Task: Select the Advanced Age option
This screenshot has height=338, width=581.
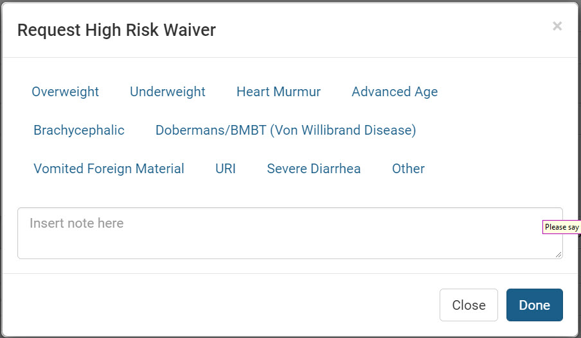Action: point(394,92)
